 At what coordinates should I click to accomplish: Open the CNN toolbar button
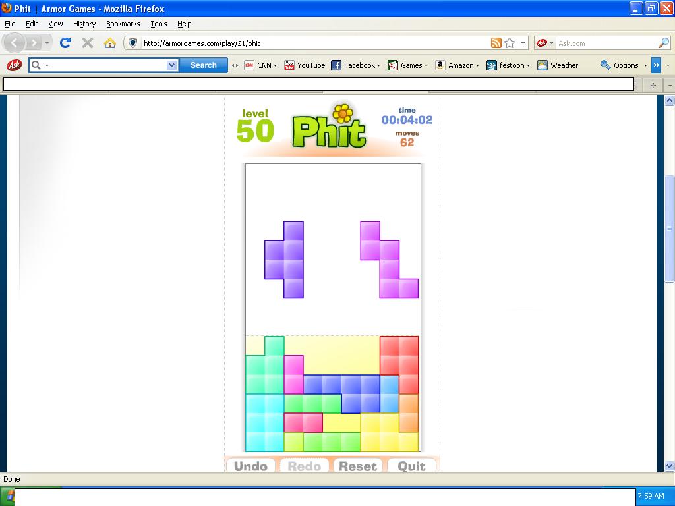tap(260, 65)
